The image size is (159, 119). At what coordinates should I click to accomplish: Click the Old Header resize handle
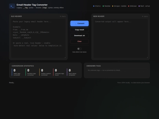(x=65, y=57)
